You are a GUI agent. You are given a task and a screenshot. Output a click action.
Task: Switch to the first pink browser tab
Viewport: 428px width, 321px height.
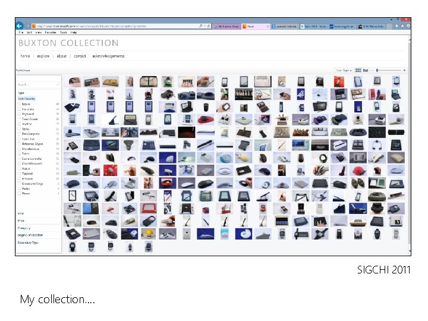pyautogui.click(x=226, y=27)
